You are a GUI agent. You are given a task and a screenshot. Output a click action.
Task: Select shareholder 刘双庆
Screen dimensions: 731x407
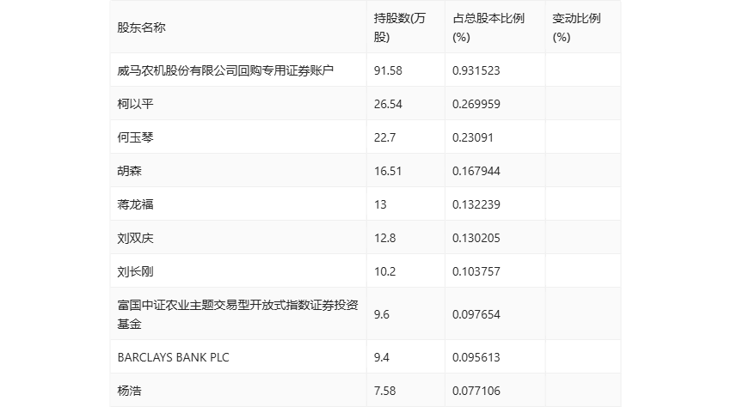[x=135, y=238]
